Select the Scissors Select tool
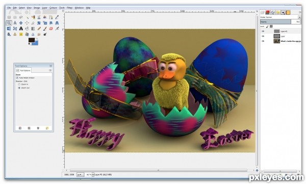The height and width of the screenshot is (184, 306). click(x=39, y=17)
